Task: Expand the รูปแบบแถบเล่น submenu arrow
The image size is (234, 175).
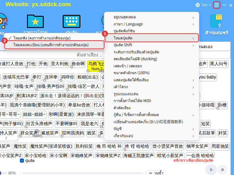Action: (x=193, y=94)
